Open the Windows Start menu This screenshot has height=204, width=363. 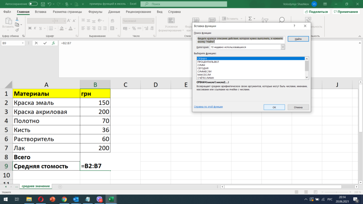pos(5,199)
